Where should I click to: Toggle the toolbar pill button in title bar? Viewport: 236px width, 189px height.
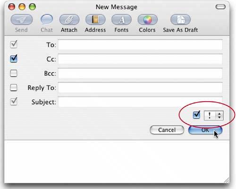coord(220,7)
